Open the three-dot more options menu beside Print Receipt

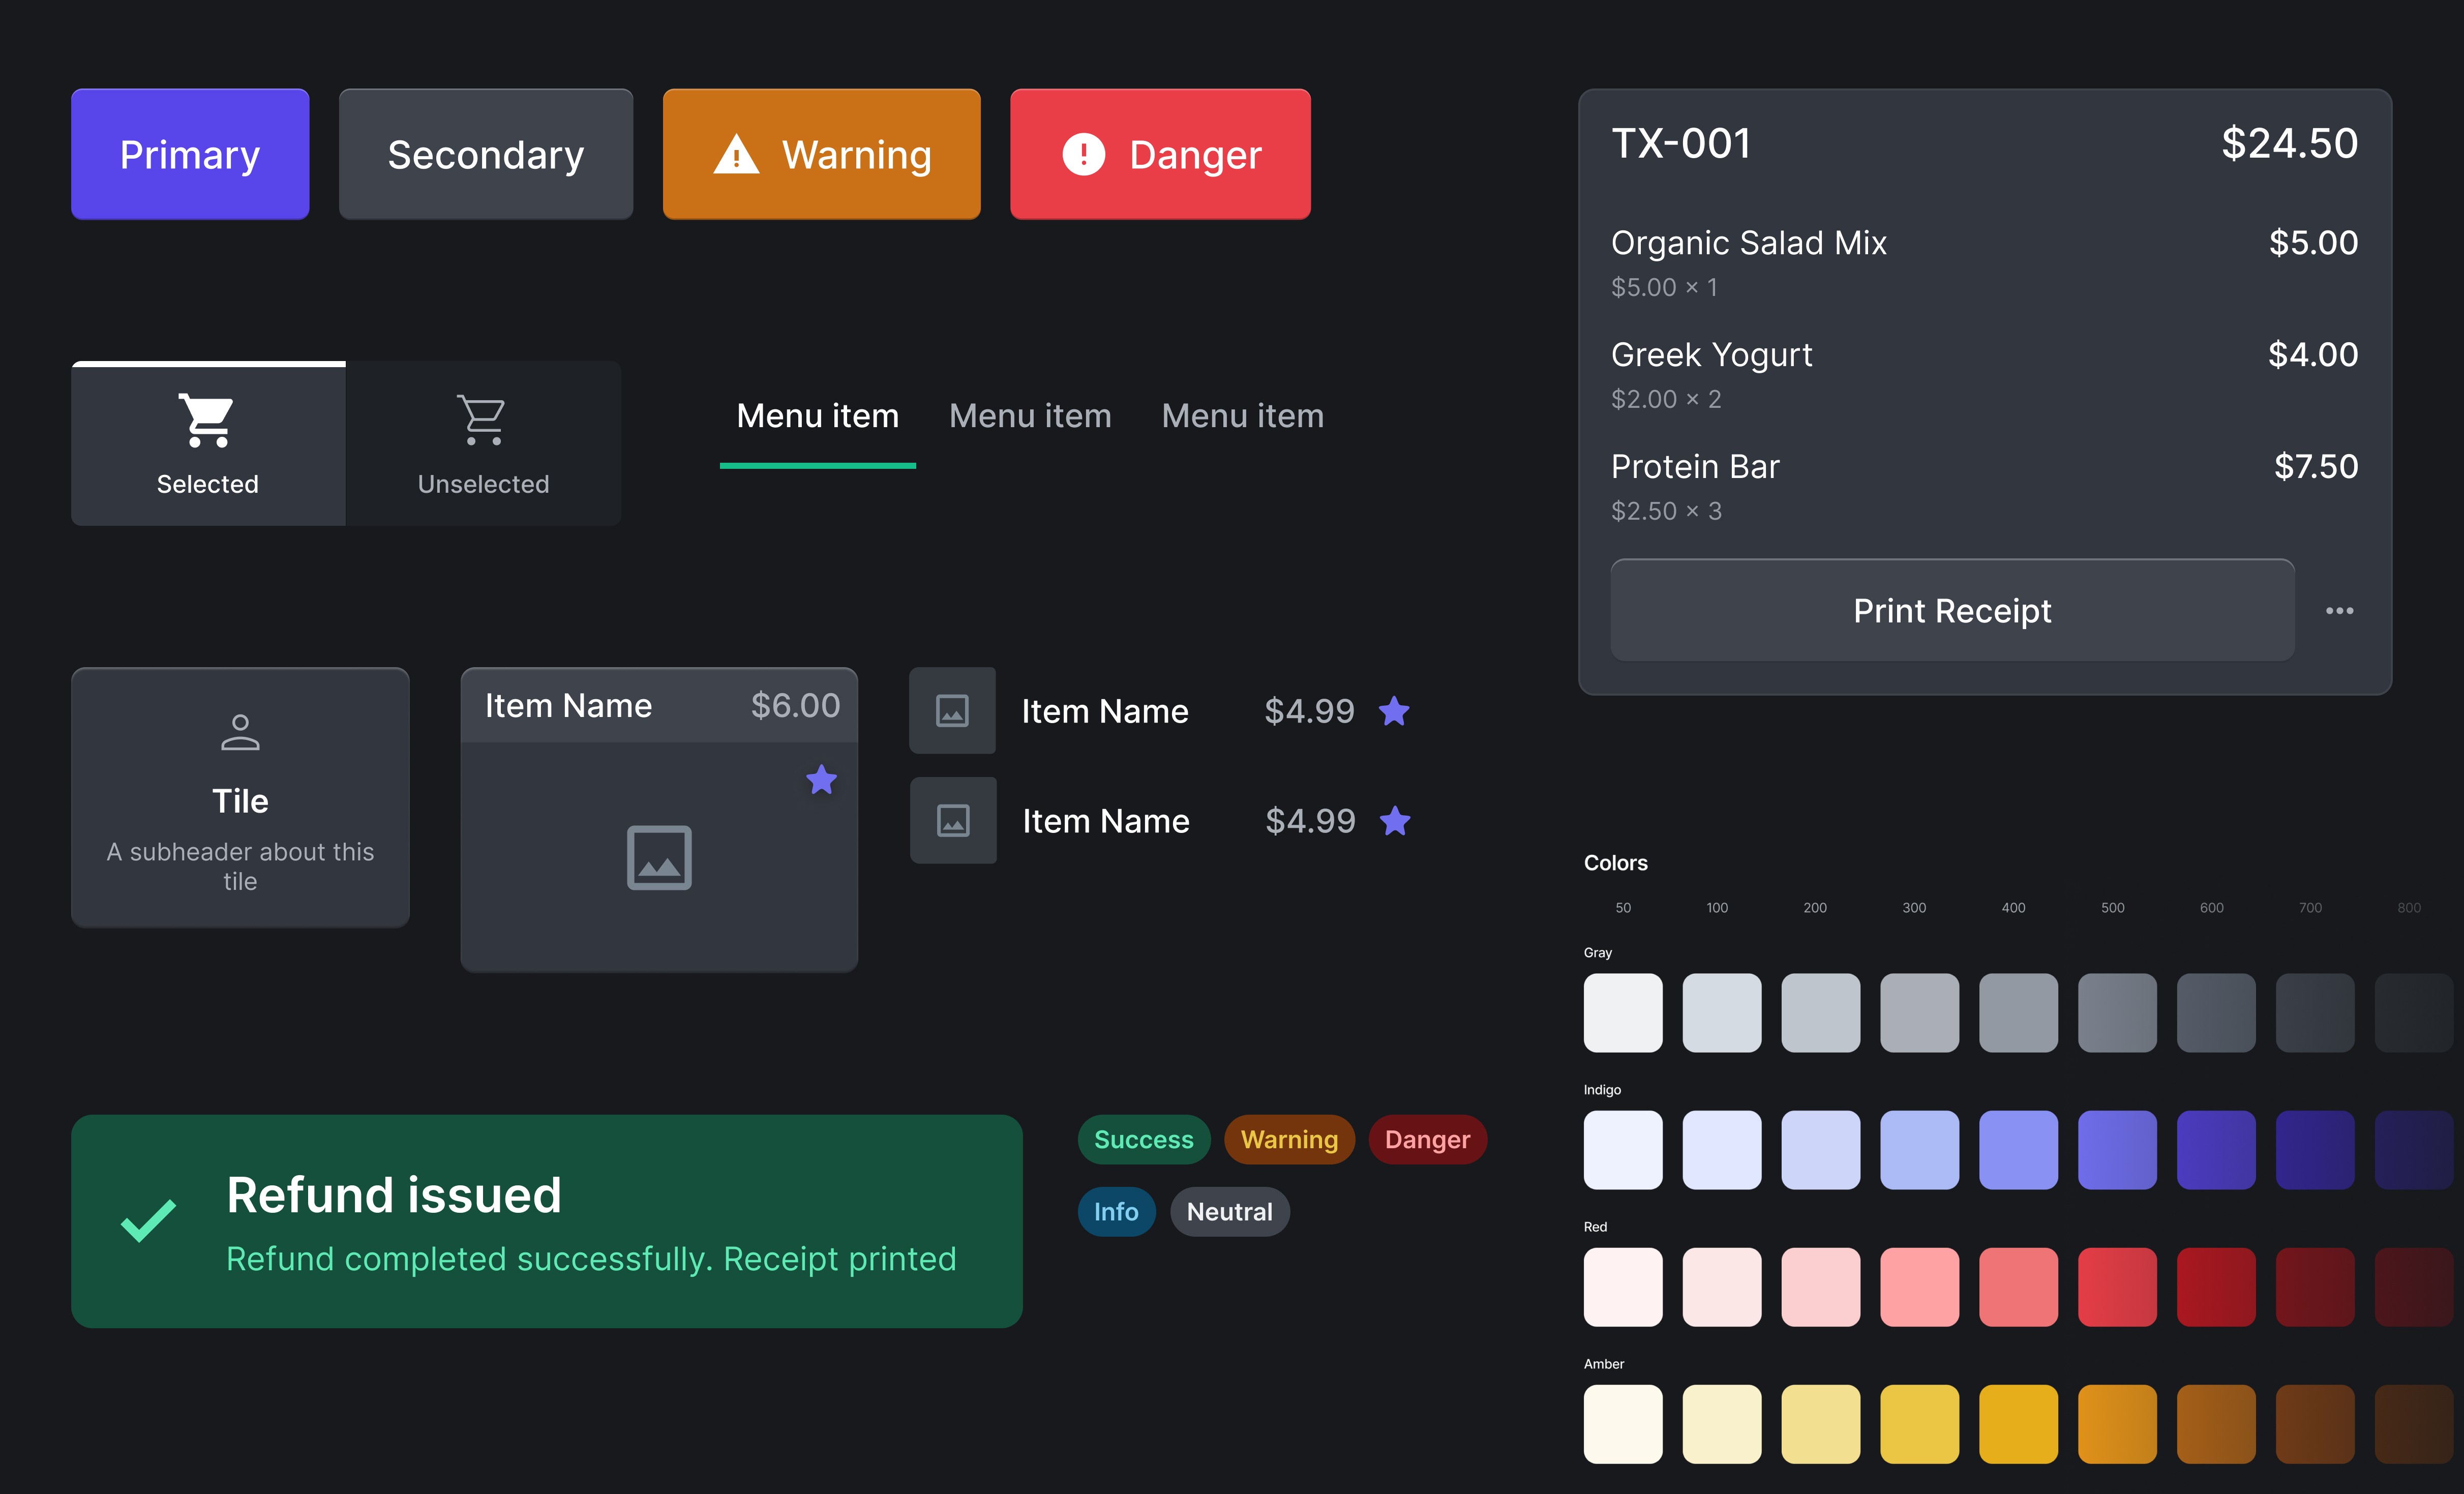point(2339,610)
